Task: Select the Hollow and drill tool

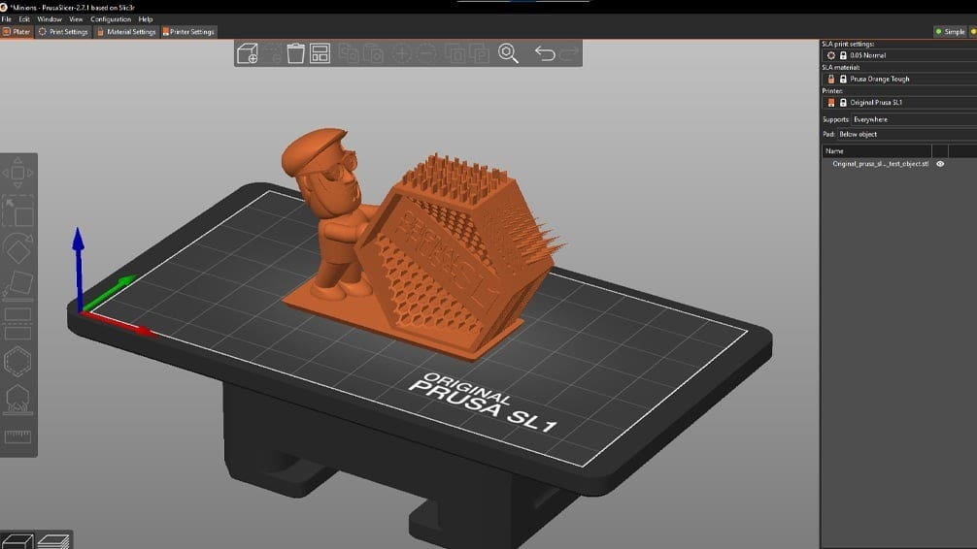Action: (x=18, y=361)
